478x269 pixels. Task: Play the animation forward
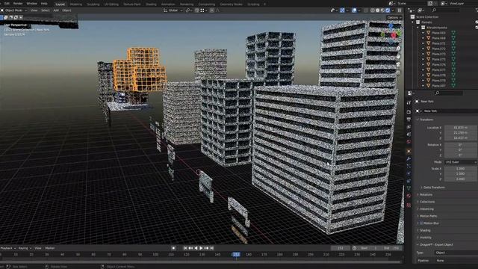tap(201, 248)
